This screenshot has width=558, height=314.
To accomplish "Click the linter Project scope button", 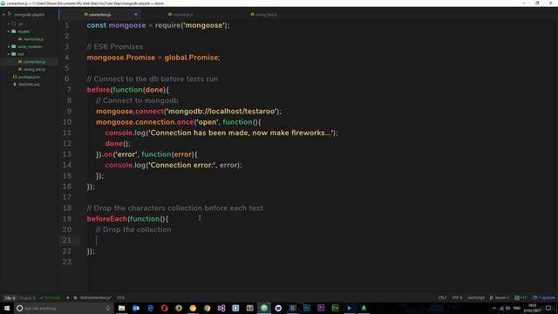I will pos(27,298).
